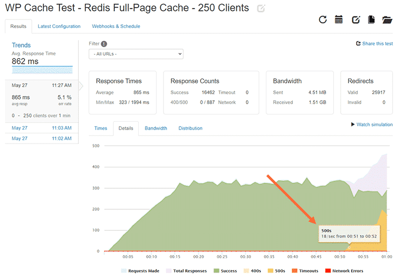This screenshot has width=399, height=279.
Task: Click the 00:30 mark on chart axis
Action: pyautogui.click(x=245, y=257)
